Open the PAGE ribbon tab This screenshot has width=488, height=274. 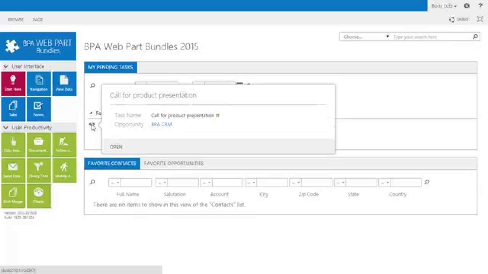click(x=37, y=20)
